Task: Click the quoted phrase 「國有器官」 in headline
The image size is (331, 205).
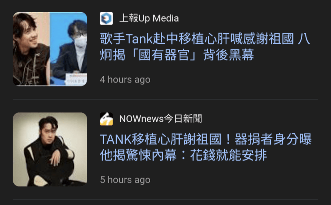Action: point(164,55)
